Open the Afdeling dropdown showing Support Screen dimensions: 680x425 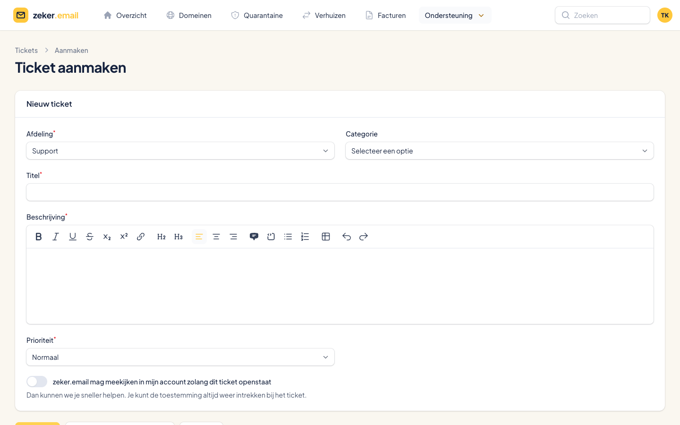click(180, 151)
